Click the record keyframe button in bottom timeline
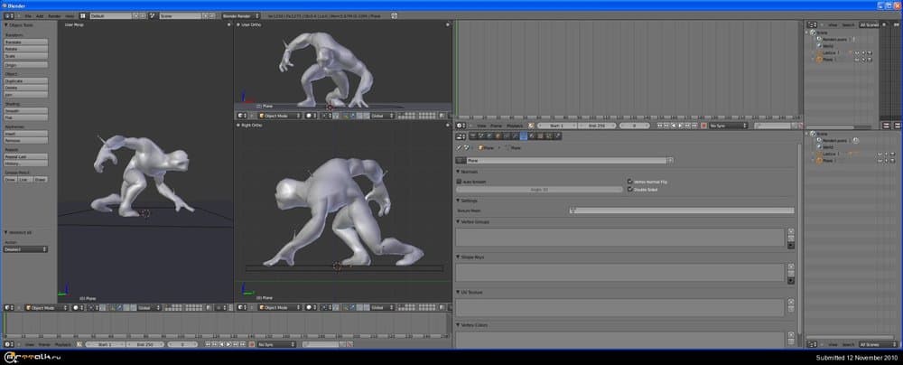This screenshot has width=903, height=365. 250,344
